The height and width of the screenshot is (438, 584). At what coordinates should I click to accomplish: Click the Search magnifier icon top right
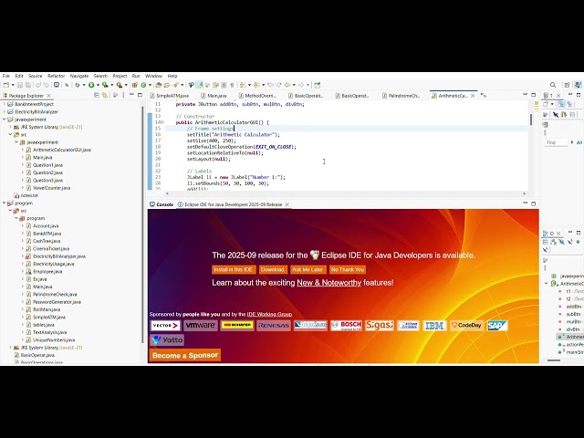coord(553,85)
